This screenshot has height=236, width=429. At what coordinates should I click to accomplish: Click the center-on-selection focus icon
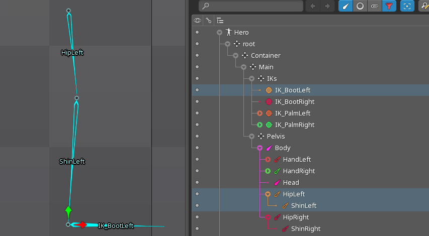406,6
